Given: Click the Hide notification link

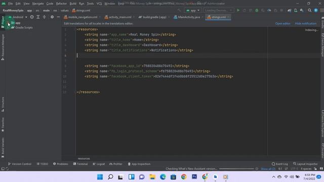Looking at the screenshot, I should 306,24.
